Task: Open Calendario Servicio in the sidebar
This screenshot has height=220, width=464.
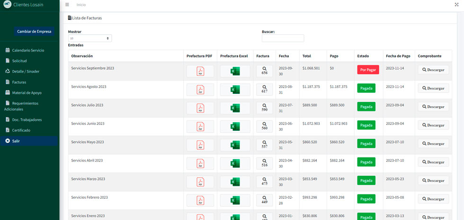Action: (x=28, y=50)
